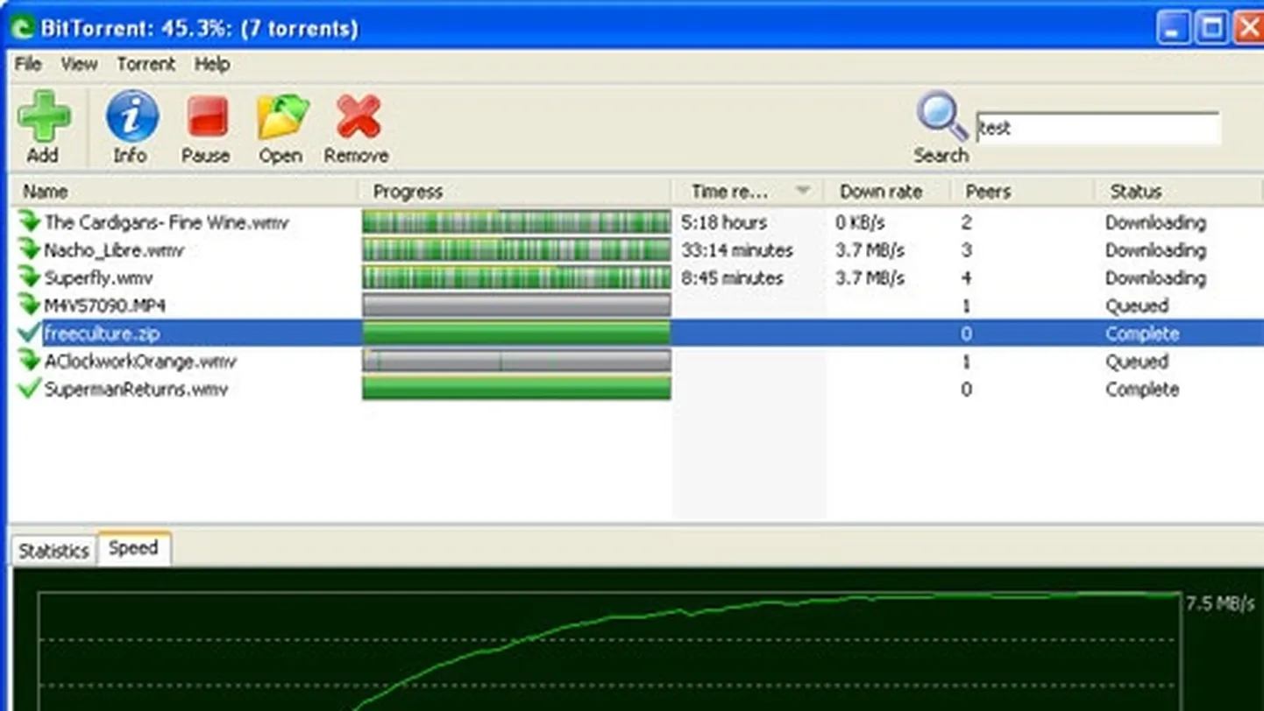Open torrent Info with the blue i icon
Image resolution: width=1264 pixels, height=711 pixels.
click(132, 116)
